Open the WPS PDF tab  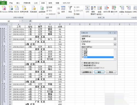click(67, 3)
